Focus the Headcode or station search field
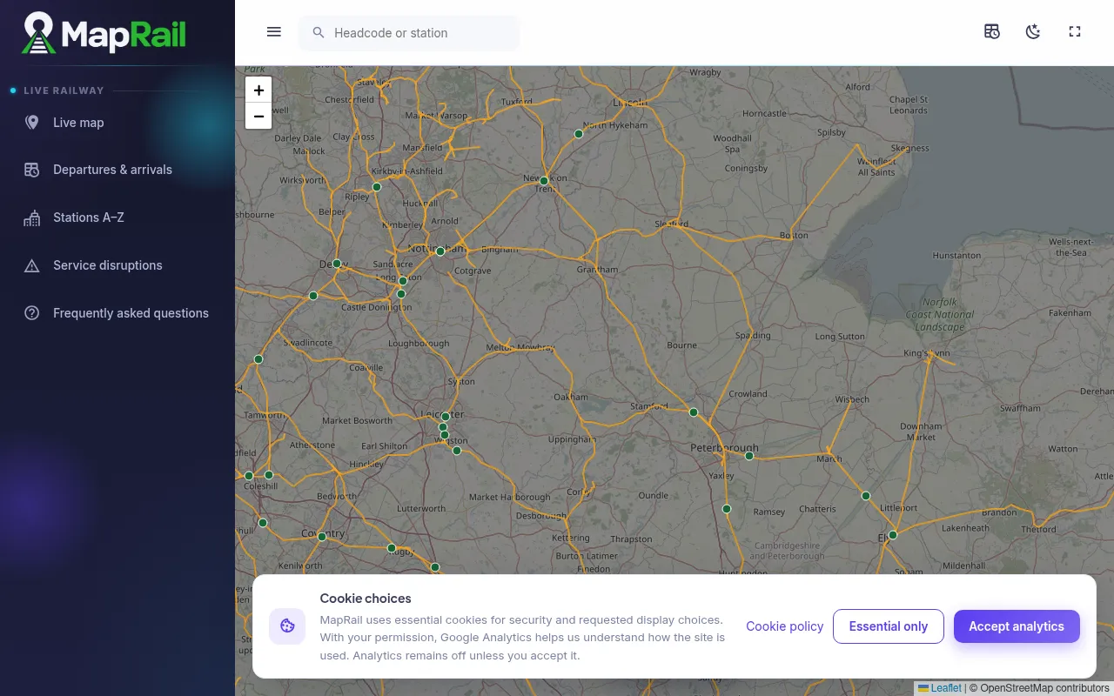The width and height of the screenshot is (1114, 696). 409,33
